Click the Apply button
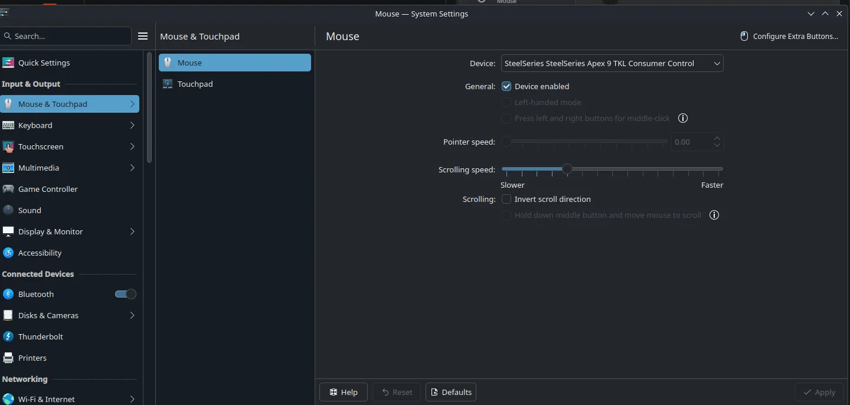 818,392
